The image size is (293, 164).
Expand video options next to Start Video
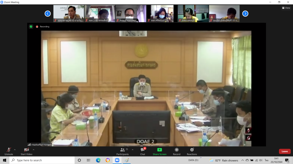point(33,150)
